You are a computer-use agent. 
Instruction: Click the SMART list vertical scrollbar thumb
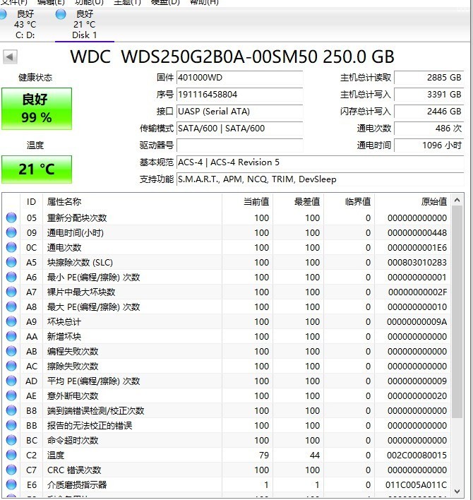(457, 311)
